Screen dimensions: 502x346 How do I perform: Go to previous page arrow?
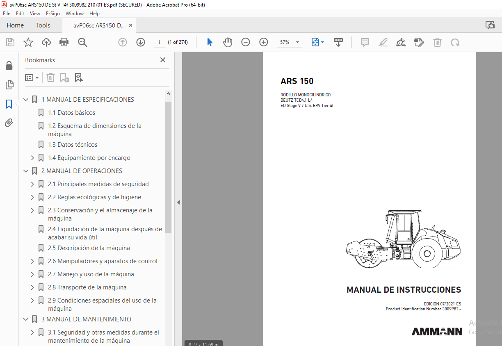(x=123, y=42)
